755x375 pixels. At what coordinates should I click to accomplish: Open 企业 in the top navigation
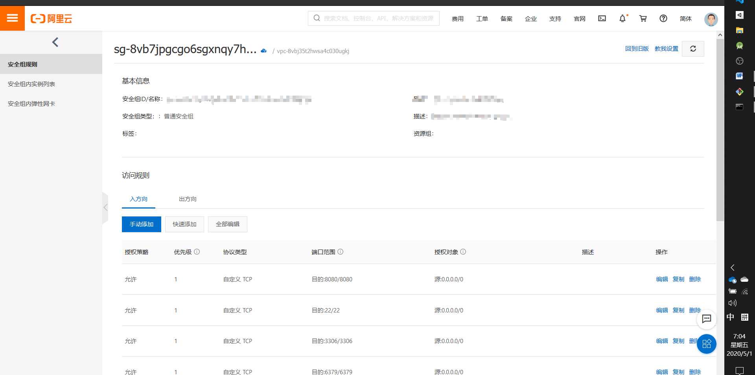click(530, 18)
